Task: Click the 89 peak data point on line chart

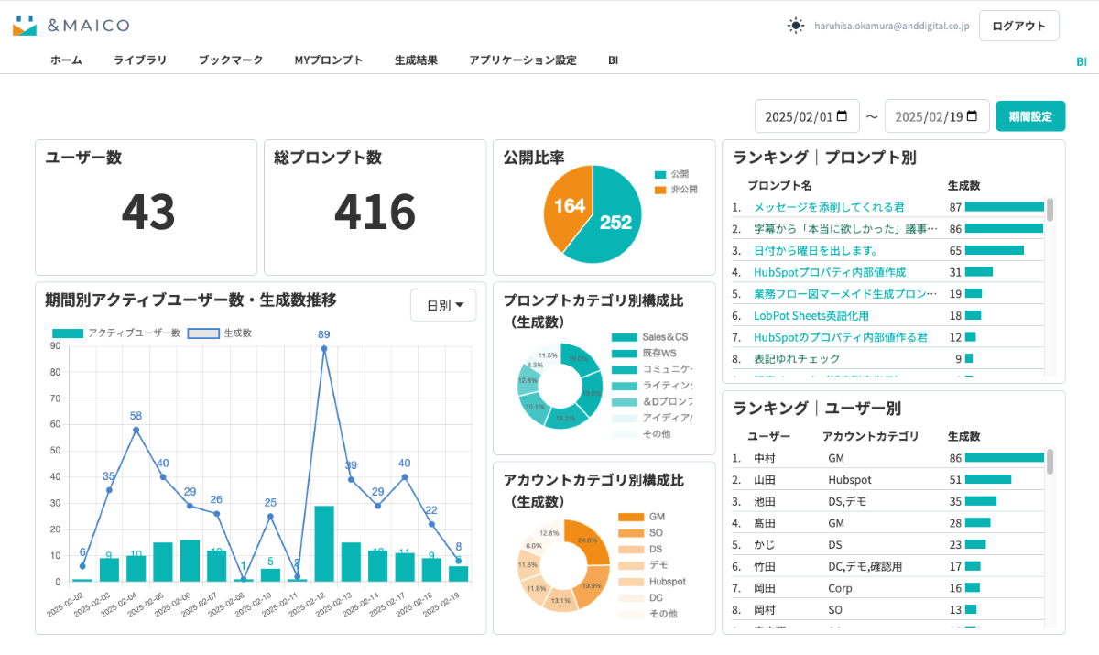Action: coord(323,348)
